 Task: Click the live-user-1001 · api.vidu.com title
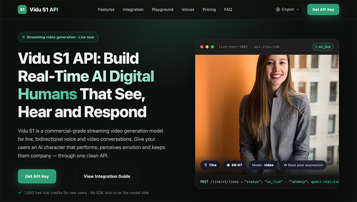click(249, 47)
